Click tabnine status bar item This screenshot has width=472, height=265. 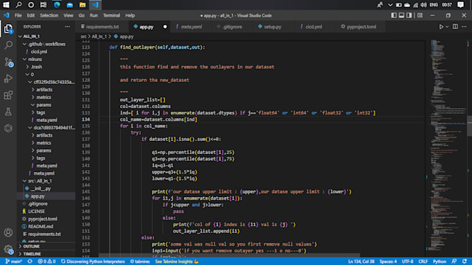click(140, 262)
